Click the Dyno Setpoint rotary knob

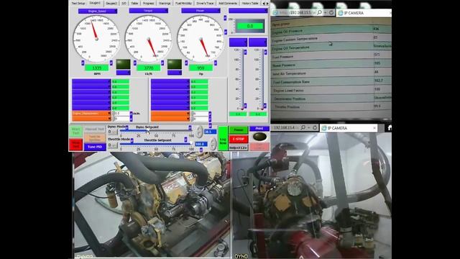200,132
